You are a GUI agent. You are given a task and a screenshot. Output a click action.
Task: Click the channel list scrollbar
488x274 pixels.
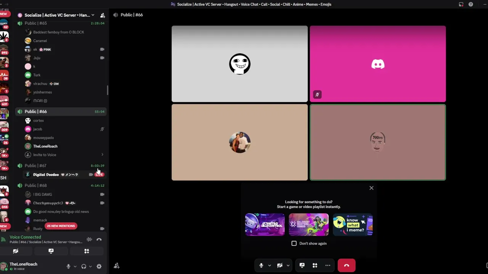tap(108, 90)
